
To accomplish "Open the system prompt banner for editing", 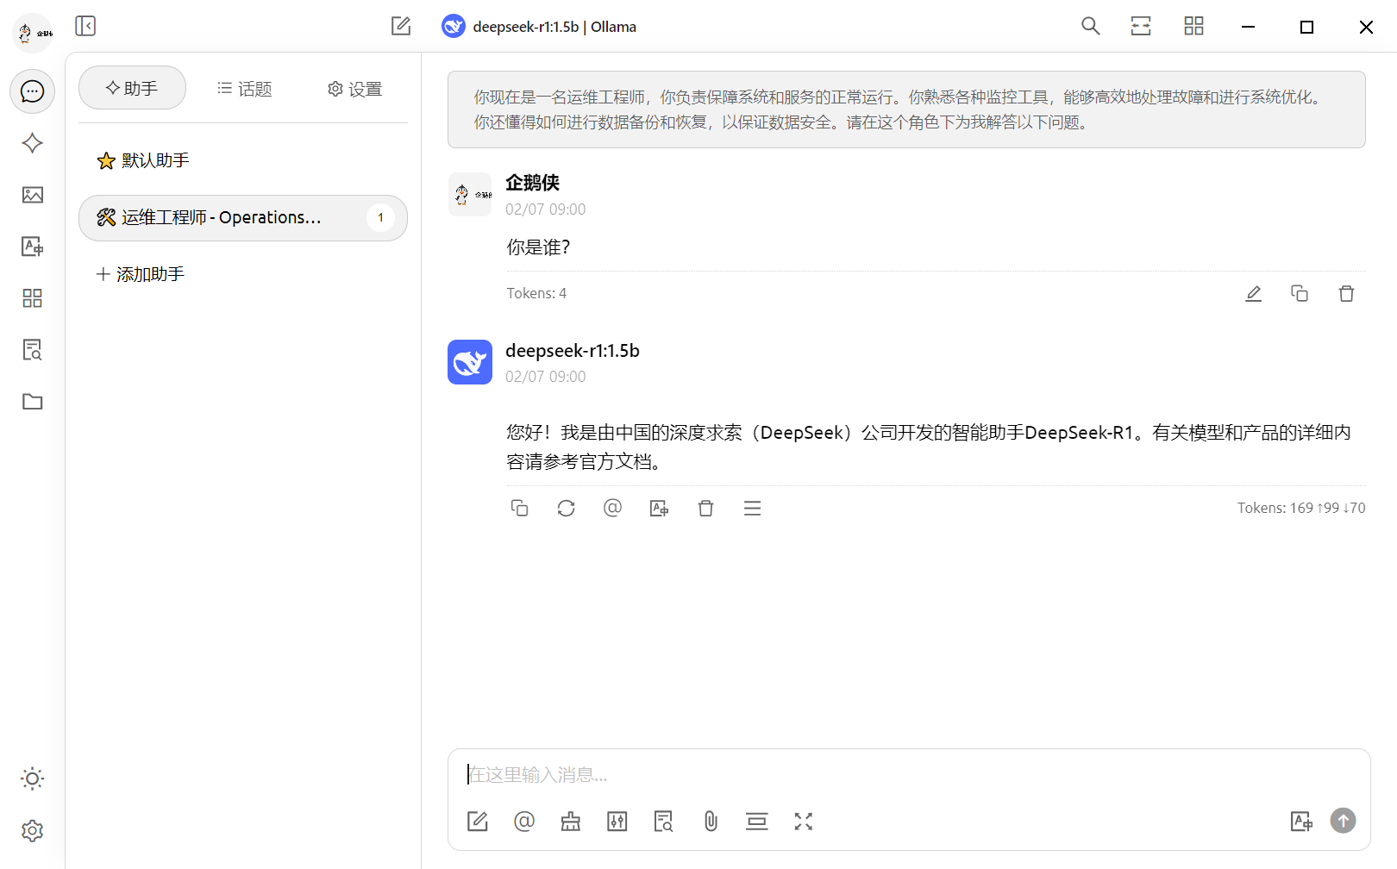I will point(905,109).
